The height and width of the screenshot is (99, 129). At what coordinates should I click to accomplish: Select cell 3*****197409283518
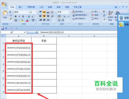[19, 48]
